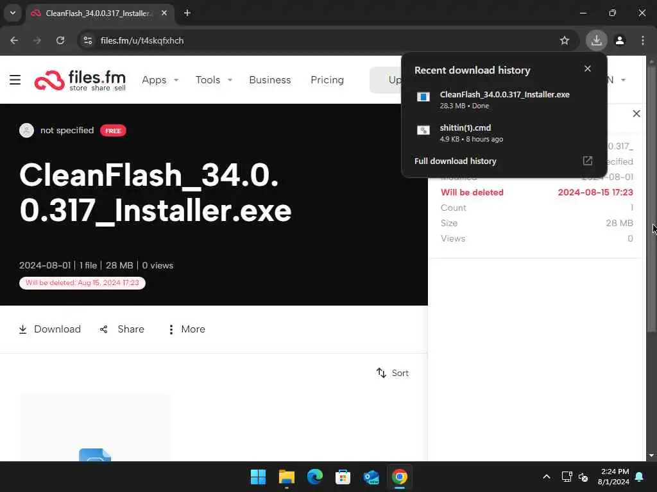Open the Business page
This screenshot has width=657, height=492.
coord(270,80)
